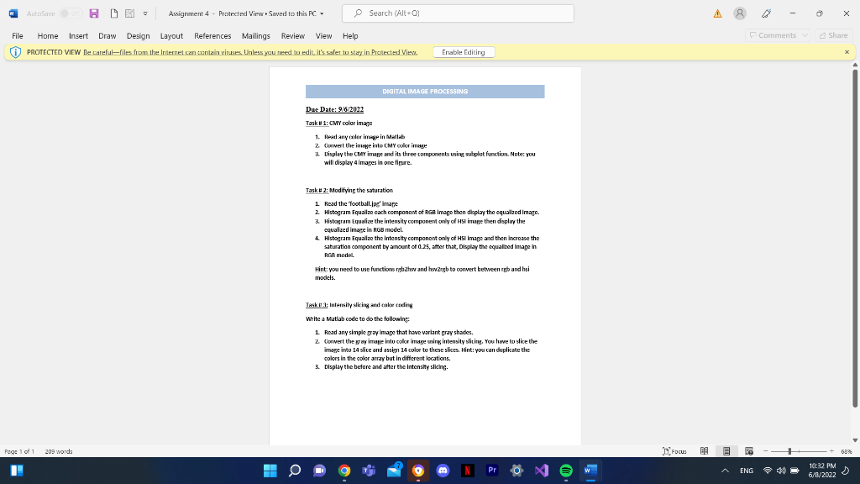Open the Quick Access Toolbar customization chevron

click(x=144, y=13)
